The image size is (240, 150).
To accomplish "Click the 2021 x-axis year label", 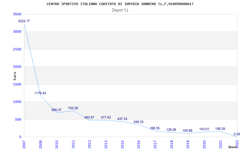I will [221, 144].
